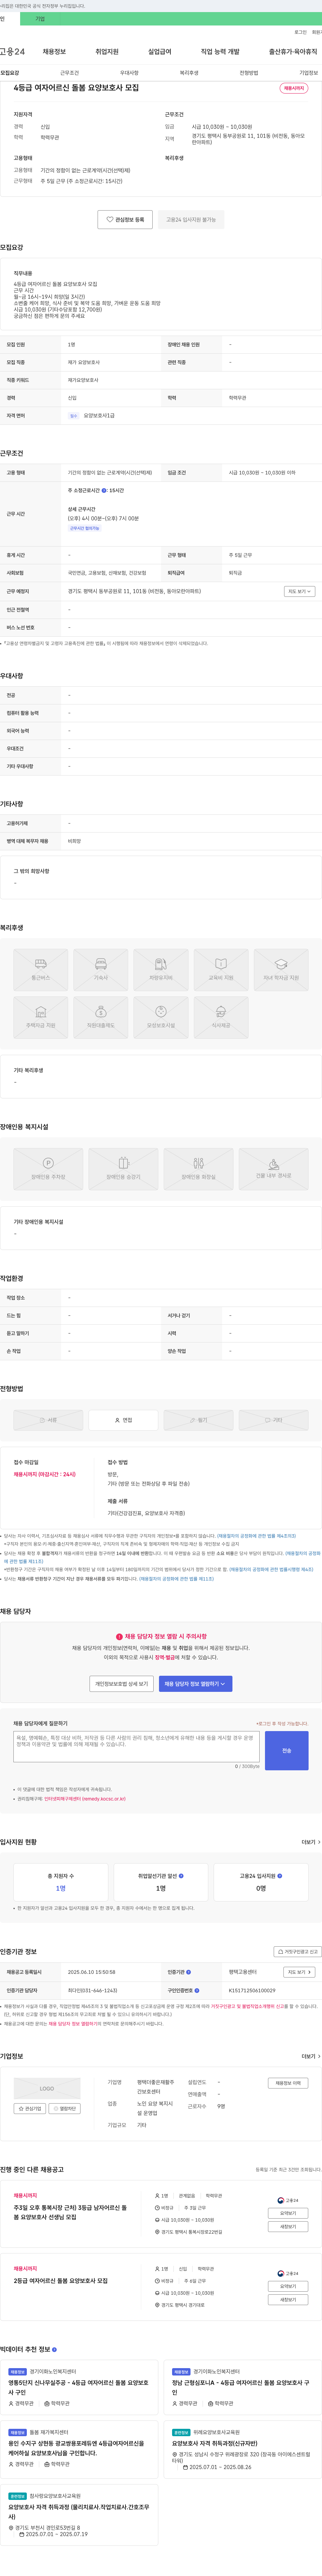Switch to the 우대사항 tab
Image resolution: width=322 pixels, height=2576 pixels.
129,73
